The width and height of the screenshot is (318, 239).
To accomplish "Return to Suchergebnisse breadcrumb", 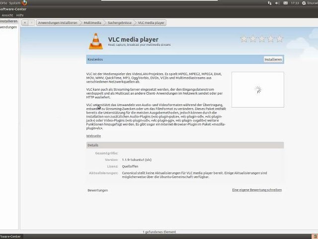I will (119, 22).
